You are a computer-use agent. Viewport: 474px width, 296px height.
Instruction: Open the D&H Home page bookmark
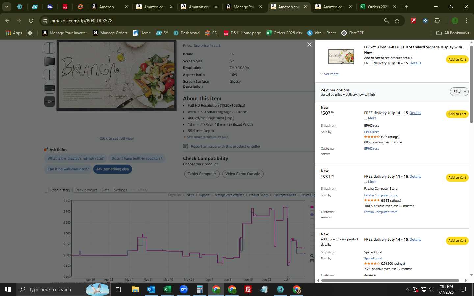click(x=242, y=33)
